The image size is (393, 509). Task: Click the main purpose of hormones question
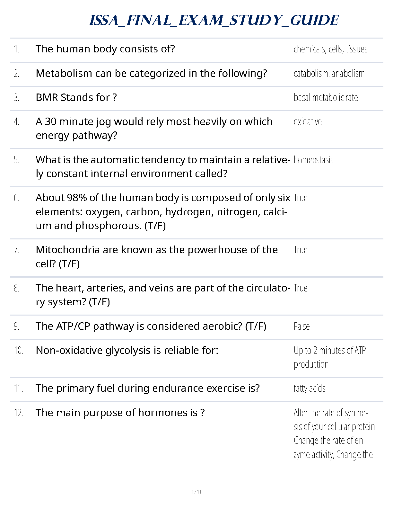tap(120, 413)
